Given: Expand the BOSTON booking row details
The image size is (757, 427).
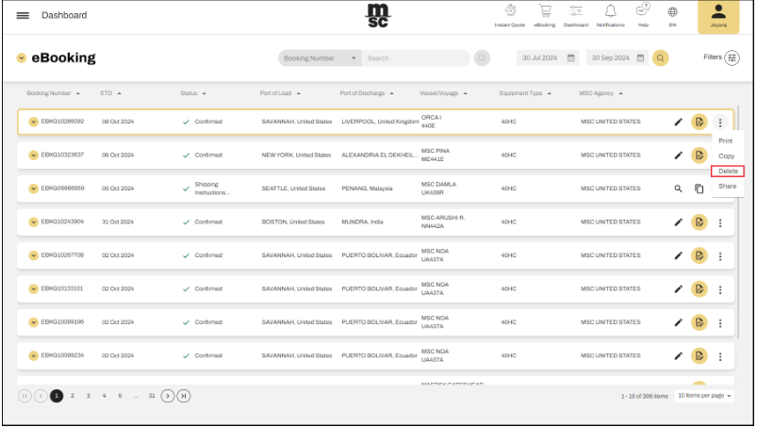Looking at the screenshot, I should (x=33, y=222).
